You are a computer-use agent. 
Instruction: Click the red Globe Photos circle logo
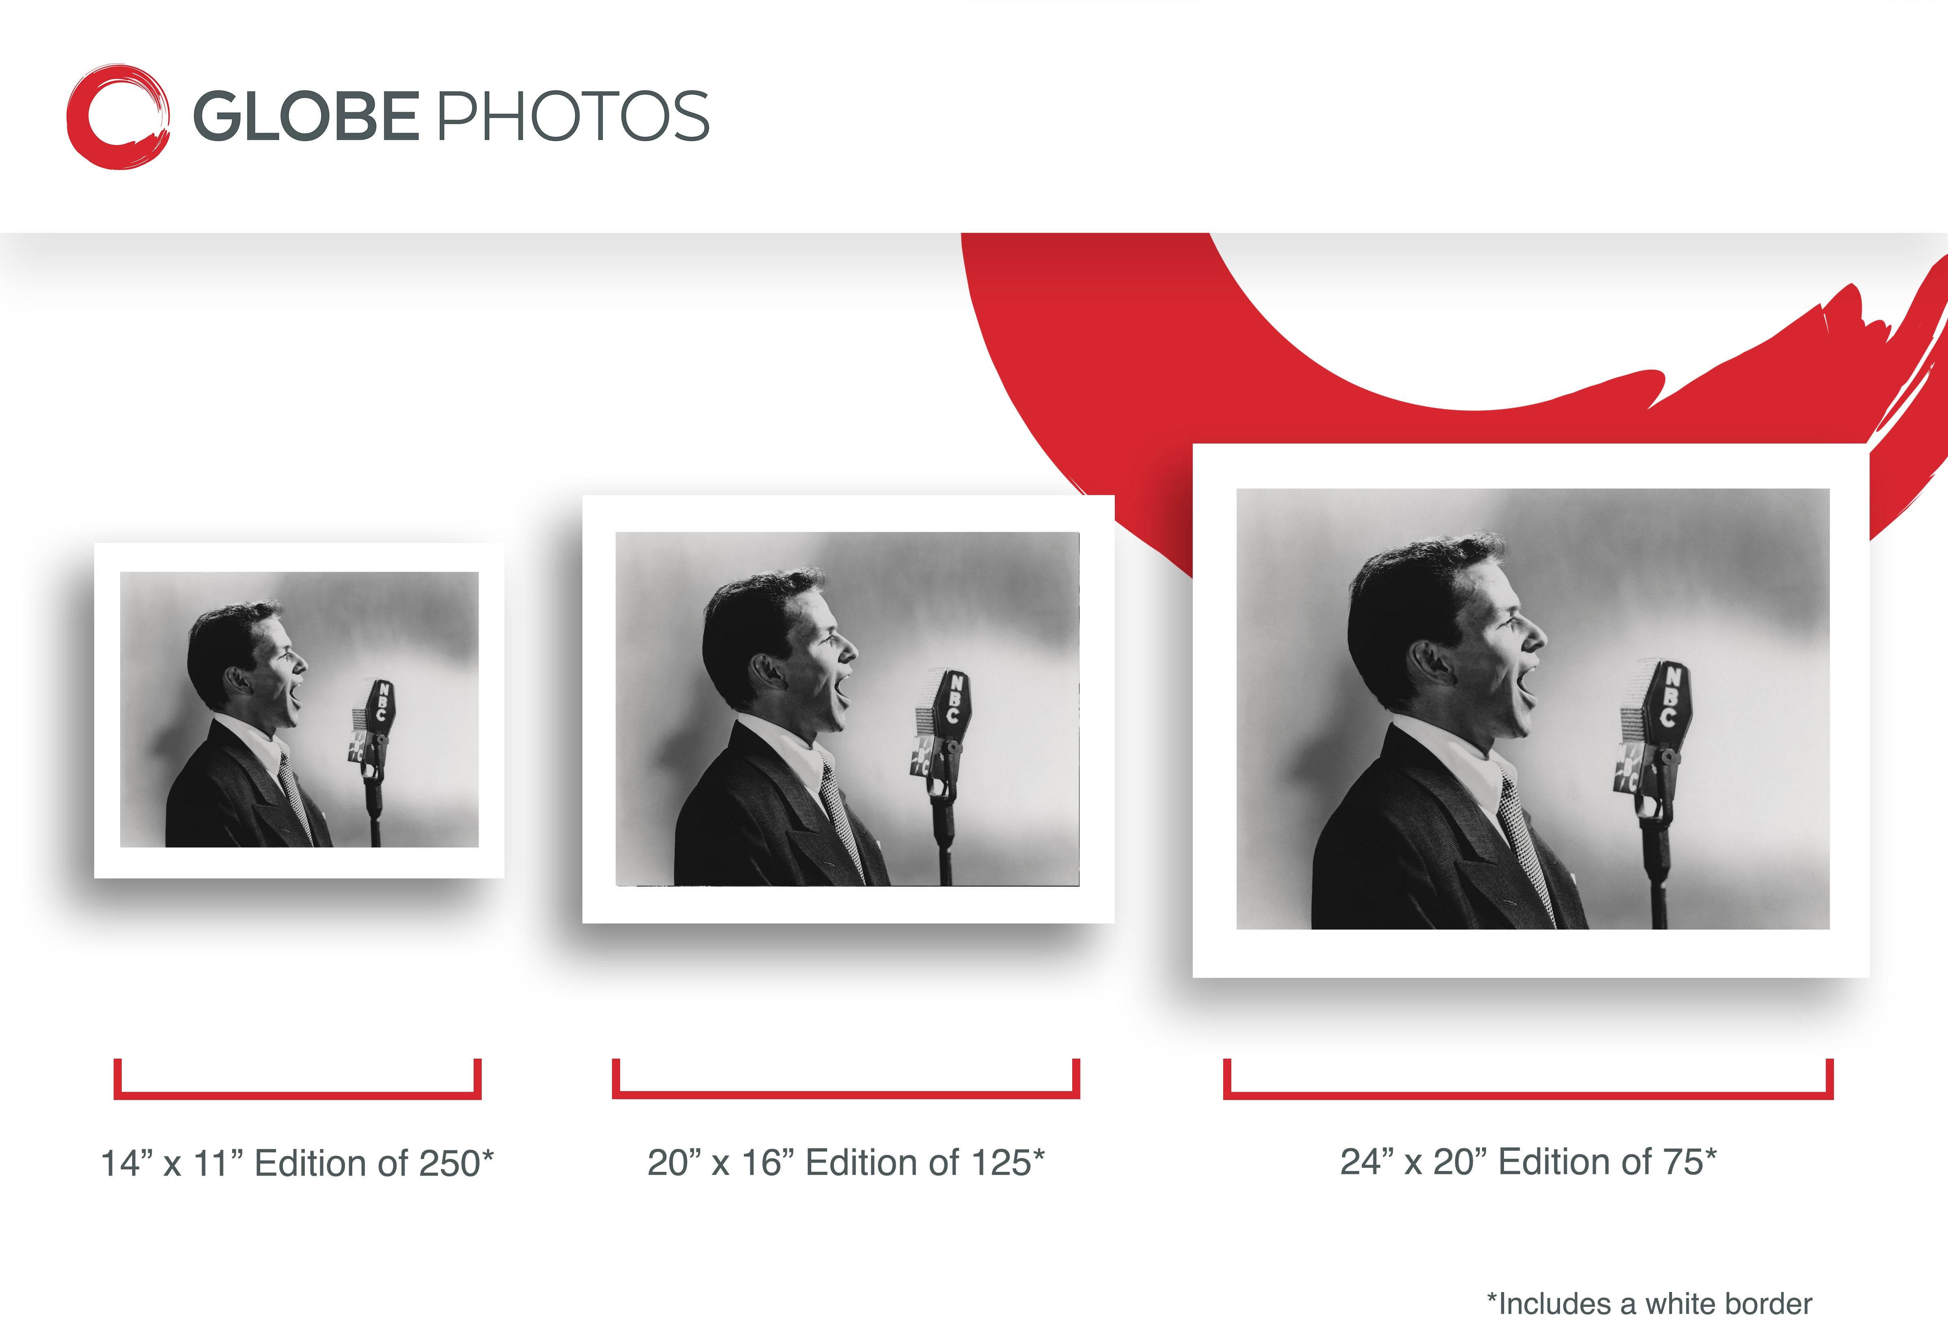(x=118, y=116)
